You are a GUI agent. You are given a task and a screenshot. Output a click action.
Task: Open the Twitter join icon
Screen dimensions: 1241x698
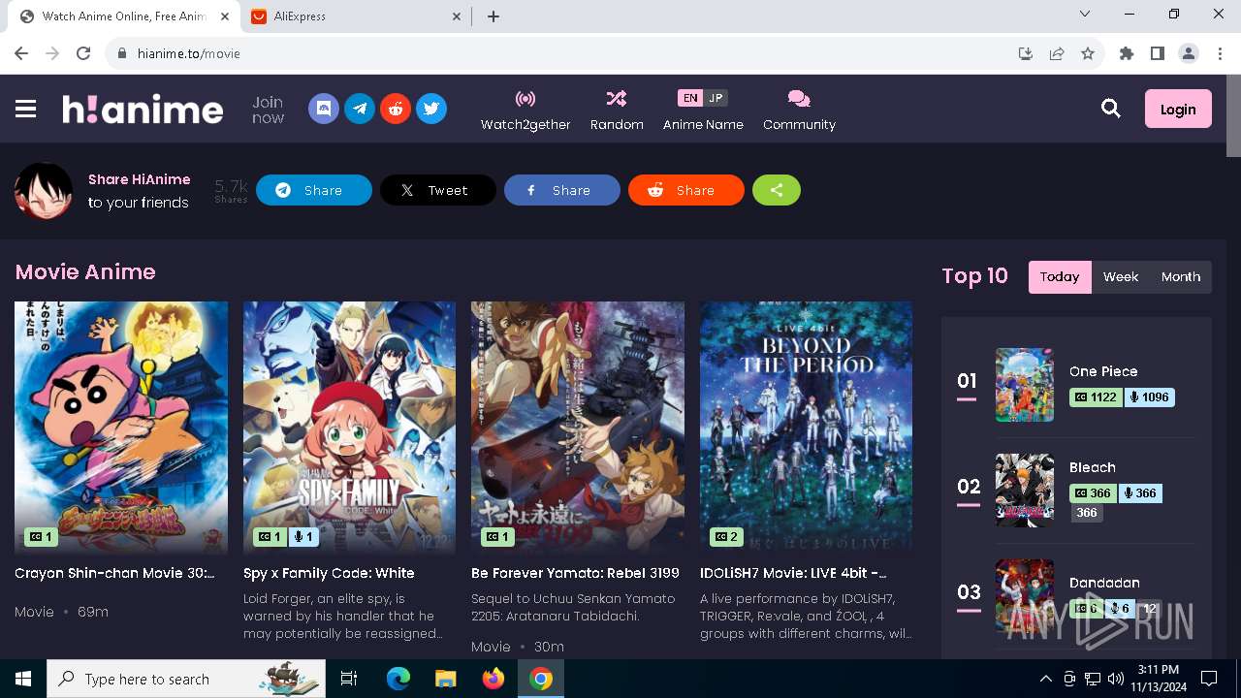pos(431,109)
